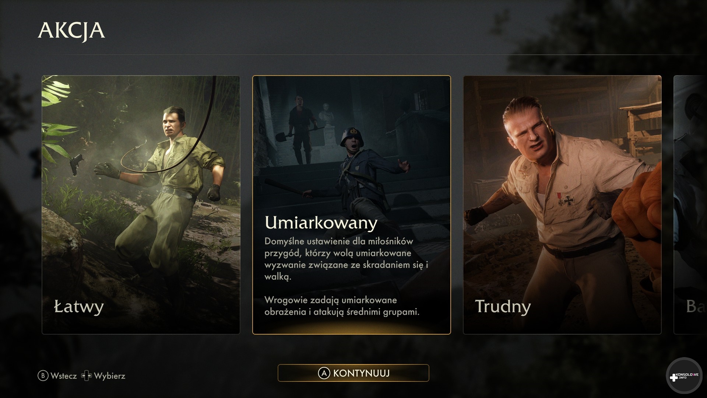Click the B button icon for Wstecz

[43, 376]
